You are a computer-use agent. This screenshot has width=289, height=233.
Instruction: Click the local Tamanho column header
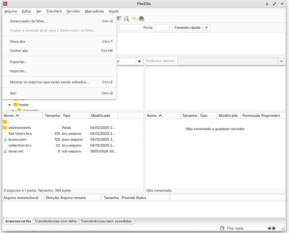point(52,116)
